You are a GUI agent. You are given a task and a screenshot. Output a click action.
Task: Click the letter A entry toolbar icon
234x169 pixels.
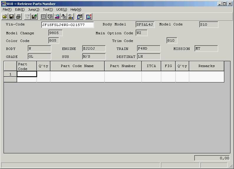[x=64, y=17]
